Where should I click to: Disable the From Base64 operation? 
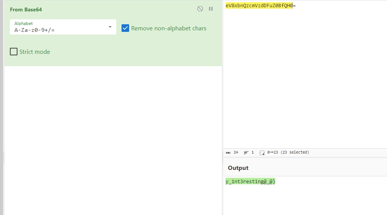point(200,9)
